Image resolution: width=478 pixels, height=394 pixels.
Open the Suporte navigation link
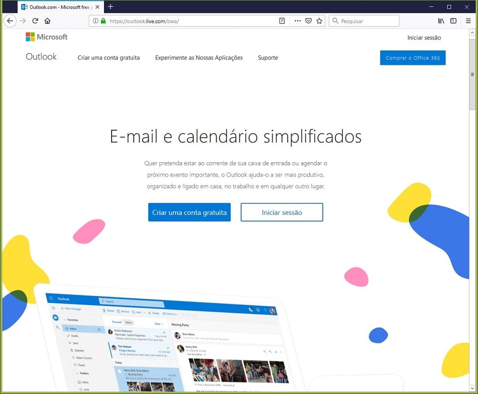click(268, 57)
